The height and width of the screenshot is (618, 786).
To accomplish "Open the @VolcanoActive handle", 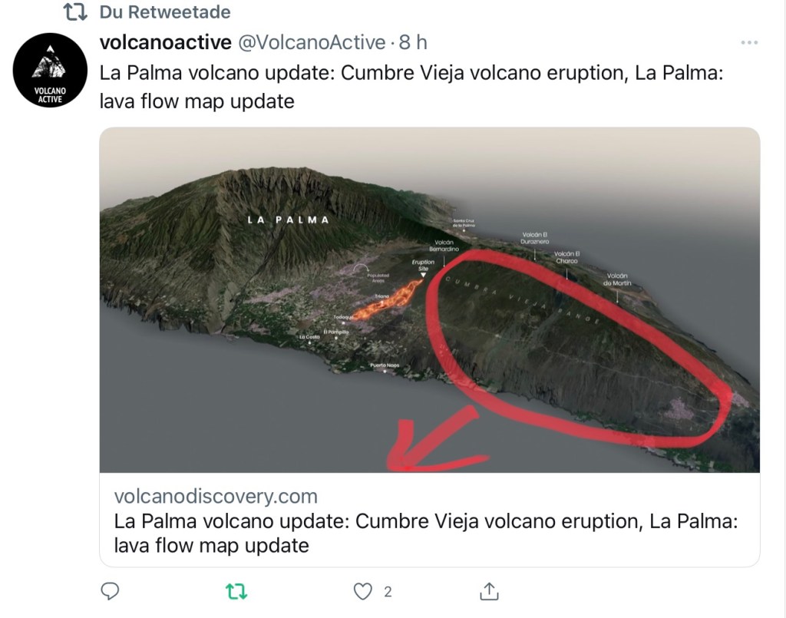I will coord(312,42).
